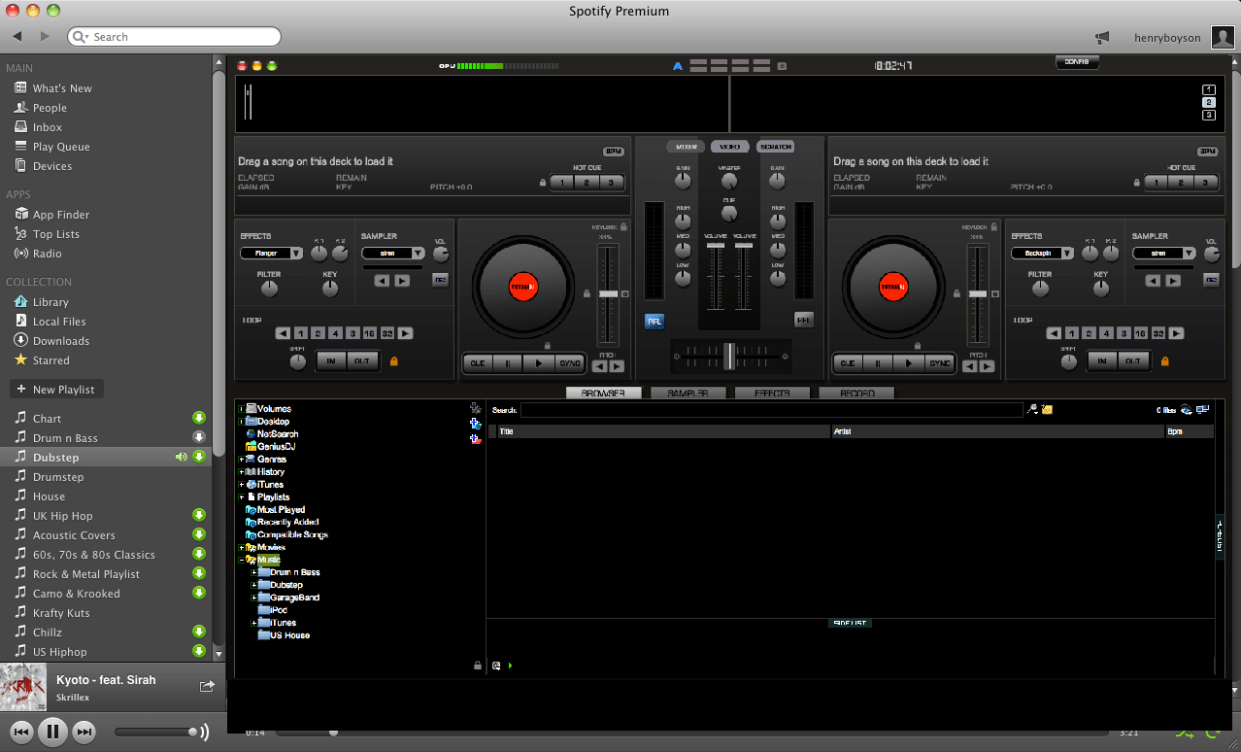Toggle left channel PFL button
This screenshot has height=752, width=1241.
654,321
